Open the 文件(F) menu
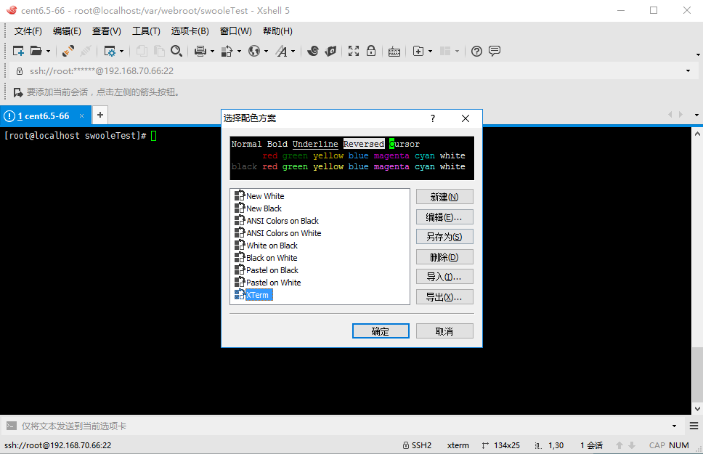This screenshot has height=454, width=703. pos(28,31)
